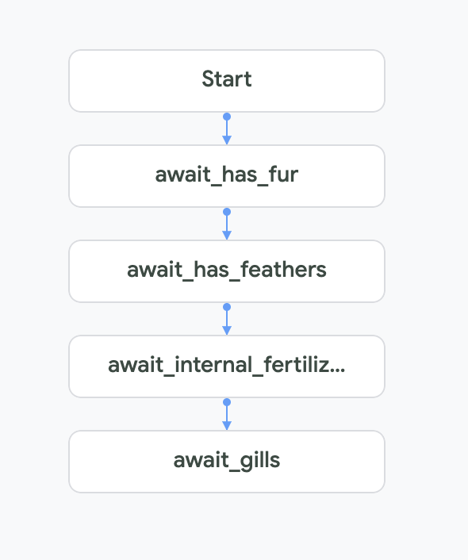Select the edge line between Start and await_has_fur
Viewport: 468px width, 560px height.
point(227,128)
